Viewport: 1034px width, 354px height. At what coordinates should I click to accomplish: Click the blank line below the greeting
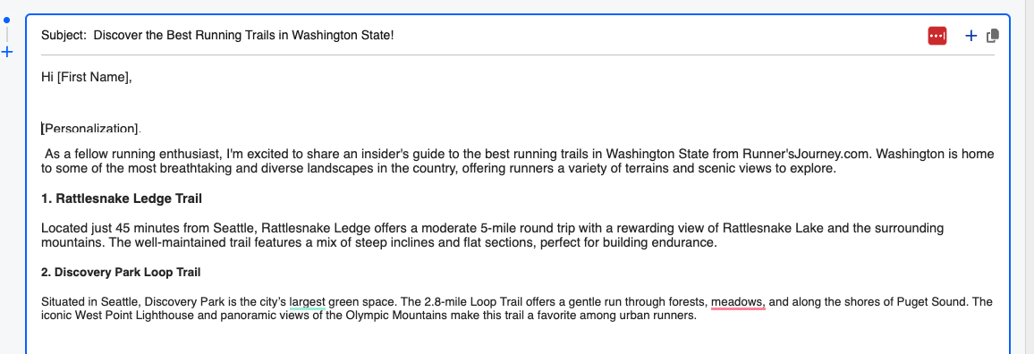517,102
